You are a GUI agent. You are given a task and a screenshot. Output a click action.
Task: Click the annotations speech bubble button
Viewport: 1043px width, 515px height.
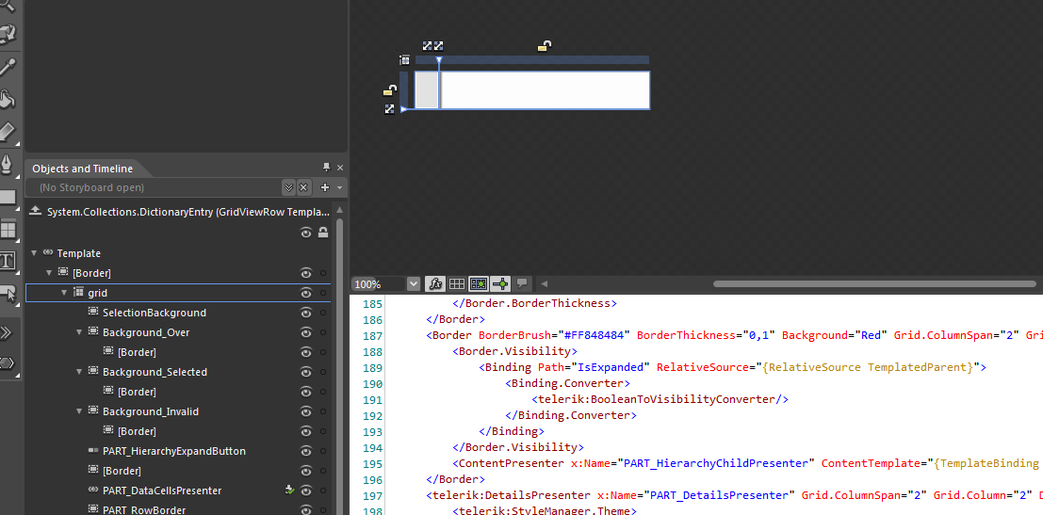point(522,283)
